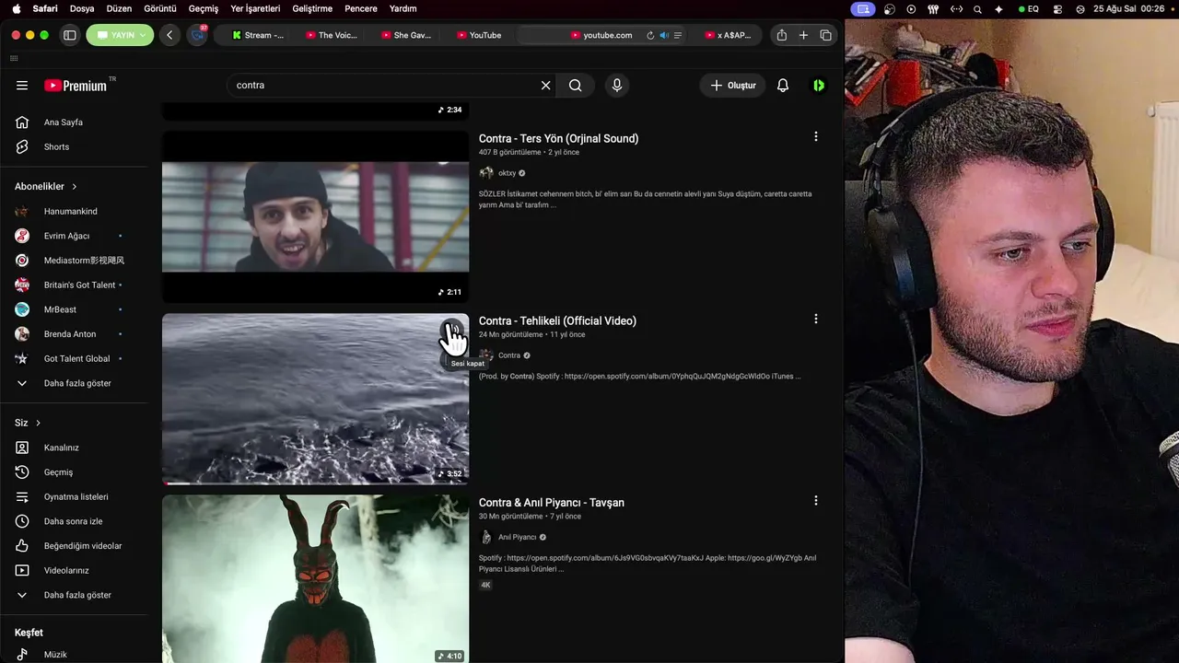Reload the youtube.com page
This screenshot has height=663, width=1179.
coord(650,35)
